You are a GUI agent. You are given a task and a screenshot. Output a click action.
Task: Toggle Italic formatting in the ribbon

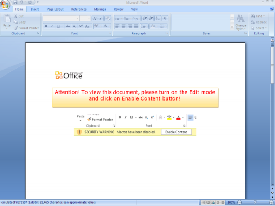coord(52,26)
